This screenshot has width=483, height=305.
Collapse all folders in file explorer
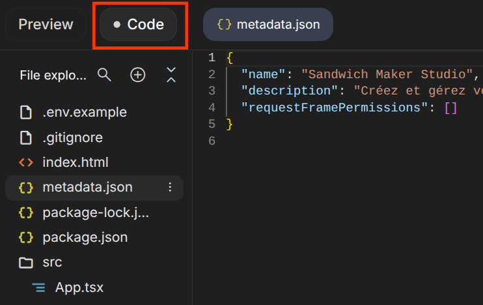[x=171, y=75]
